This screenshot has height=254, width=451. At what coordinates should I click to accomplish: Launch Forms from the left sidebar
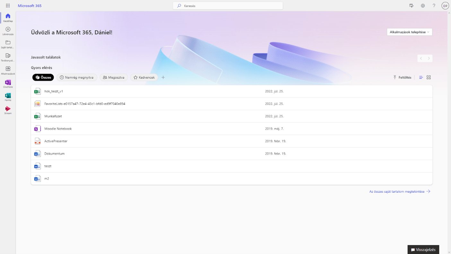(x=8, y=97)
